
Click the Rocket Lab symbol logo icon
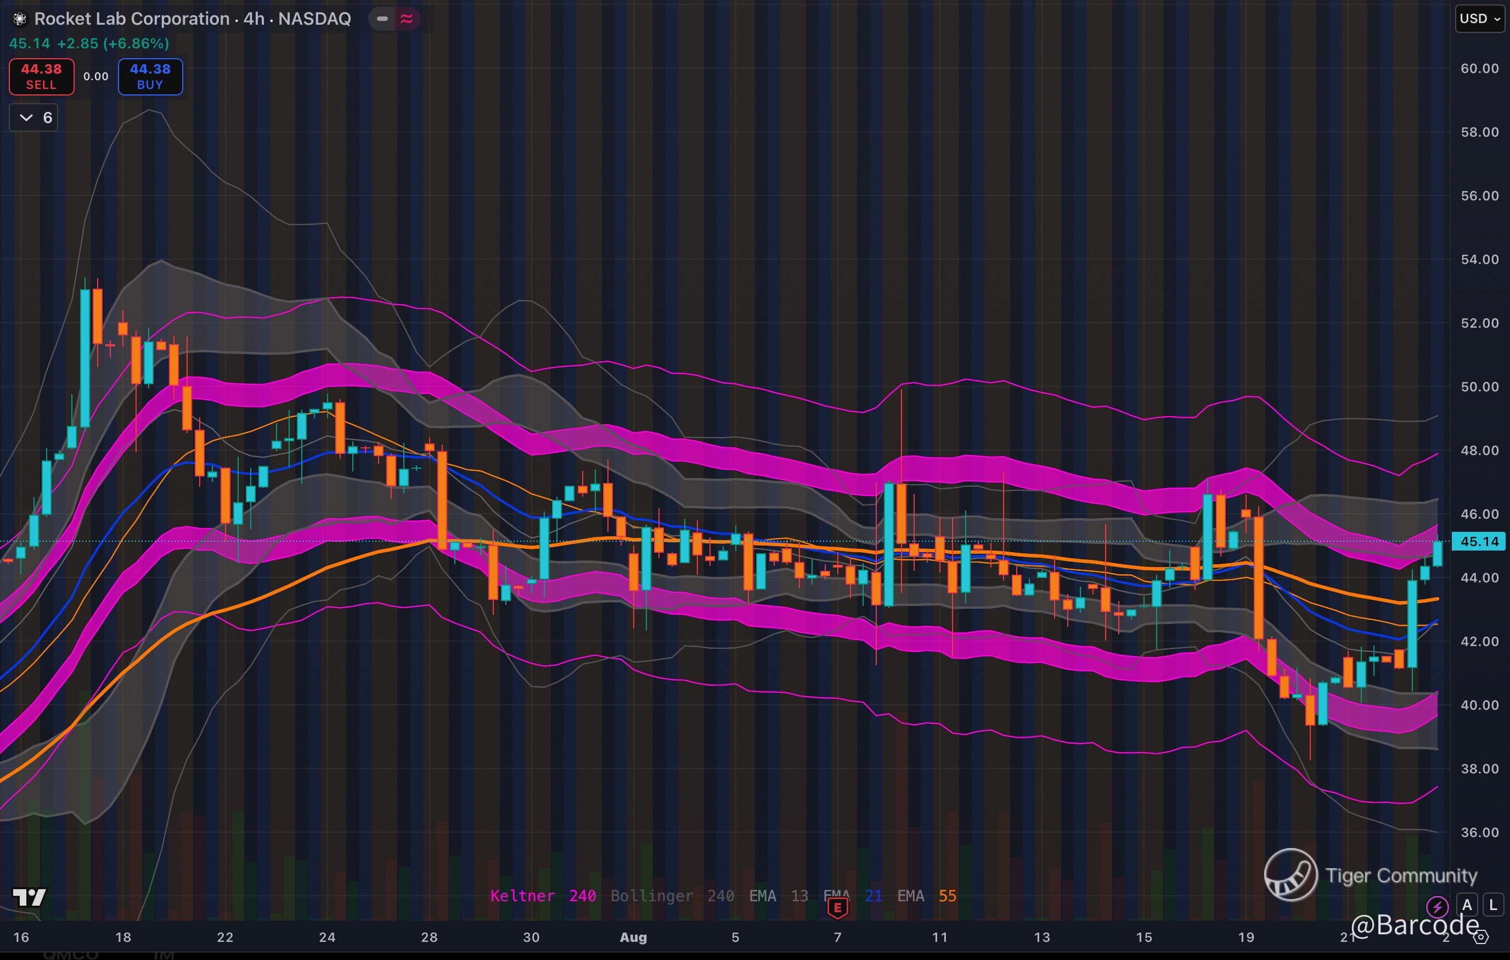[x=19, y=19]
